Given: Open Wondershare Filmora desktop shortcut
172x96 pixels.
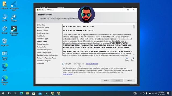Looking at the screenshot, I should point(14,31).
